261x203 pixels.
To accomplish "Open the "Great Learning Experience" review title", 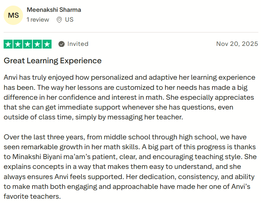I will click(x=53, y=61).
